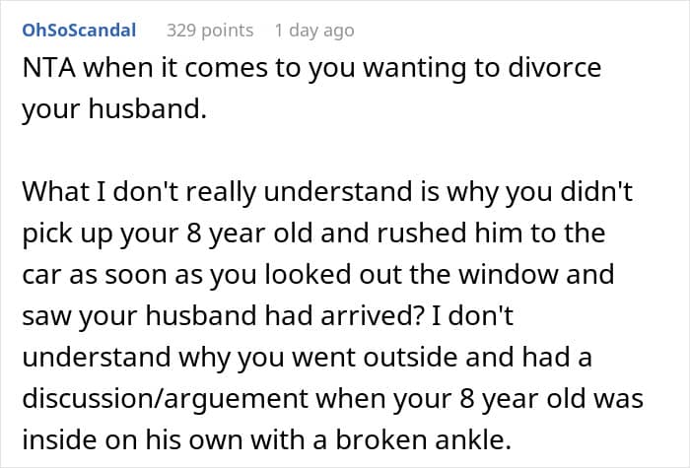This screenshot has width=690, height=468.
Task: Click the "NTA" verdict at comment start
Action: [45, 71]
